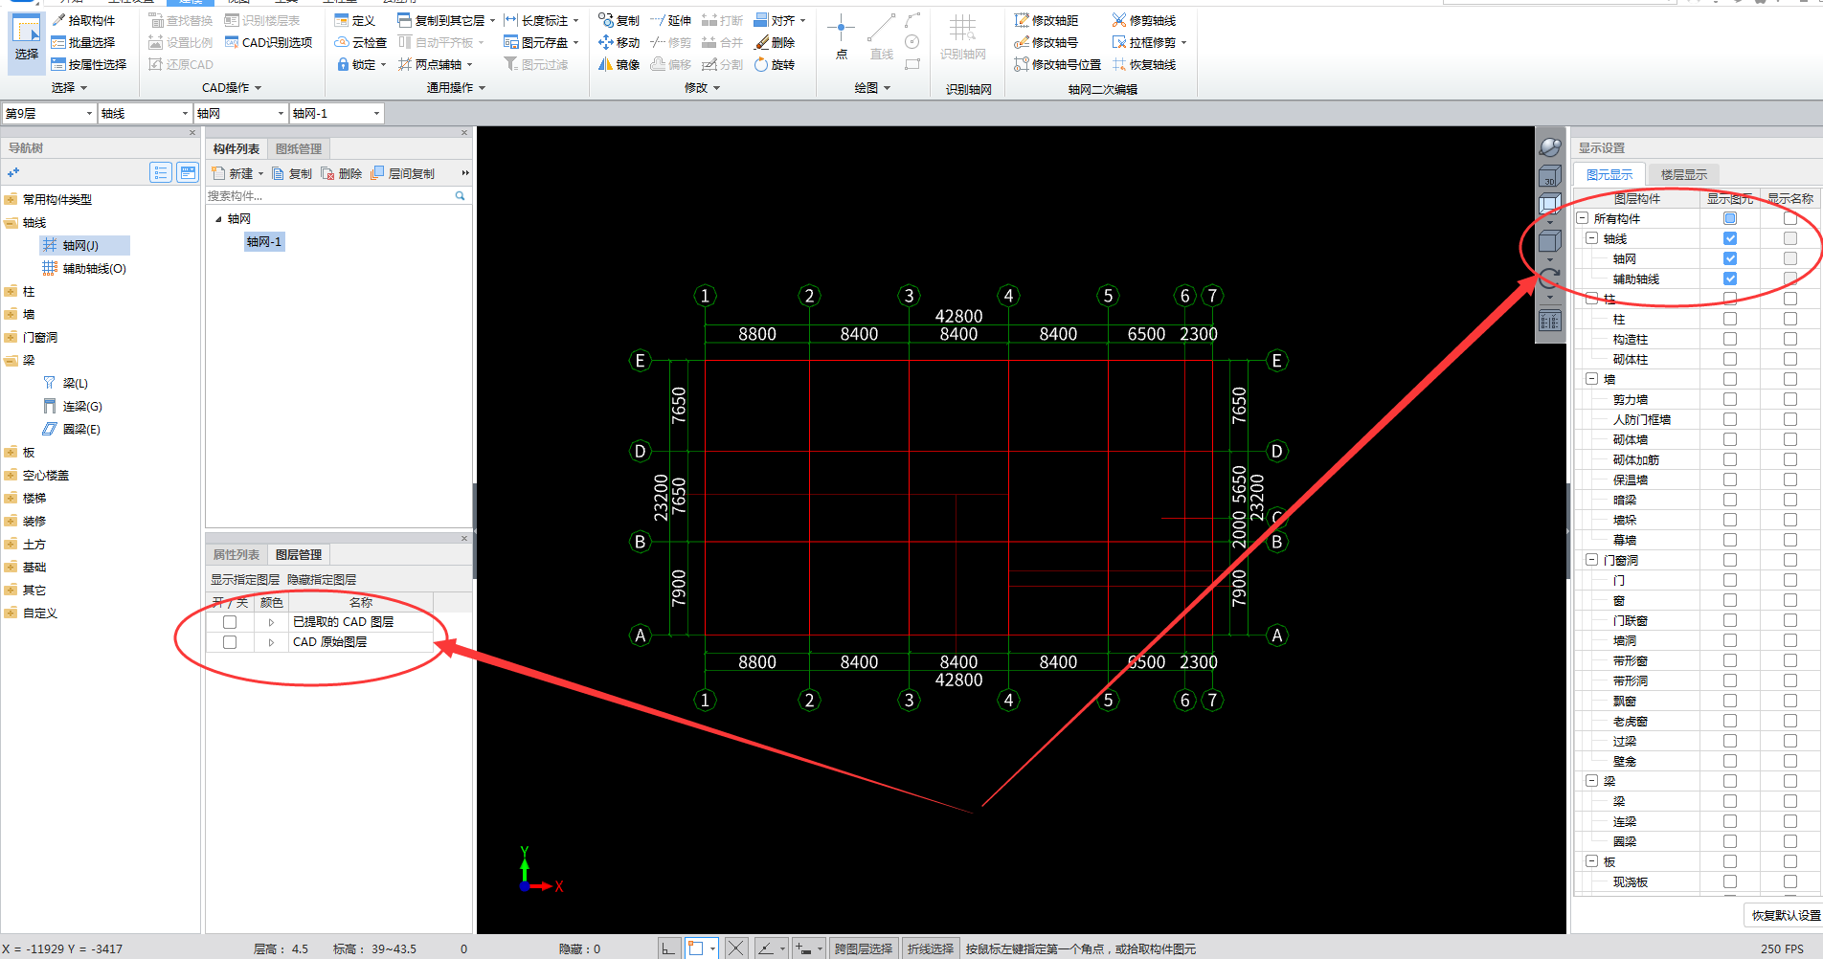This screenshot has height=959, width=1823.
Task: Click 层间复制 button
Action: [x=403, y=173]
